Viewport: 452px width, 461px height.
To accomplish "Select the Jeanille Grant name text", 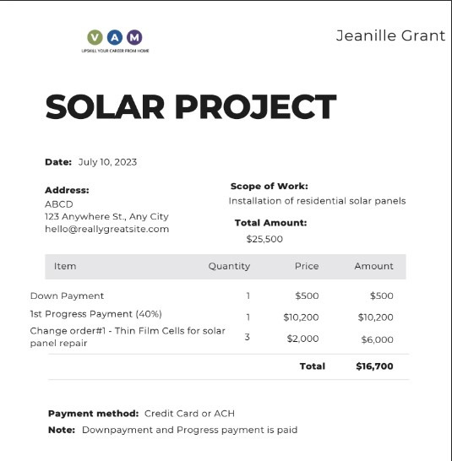I will click(390, 35).
